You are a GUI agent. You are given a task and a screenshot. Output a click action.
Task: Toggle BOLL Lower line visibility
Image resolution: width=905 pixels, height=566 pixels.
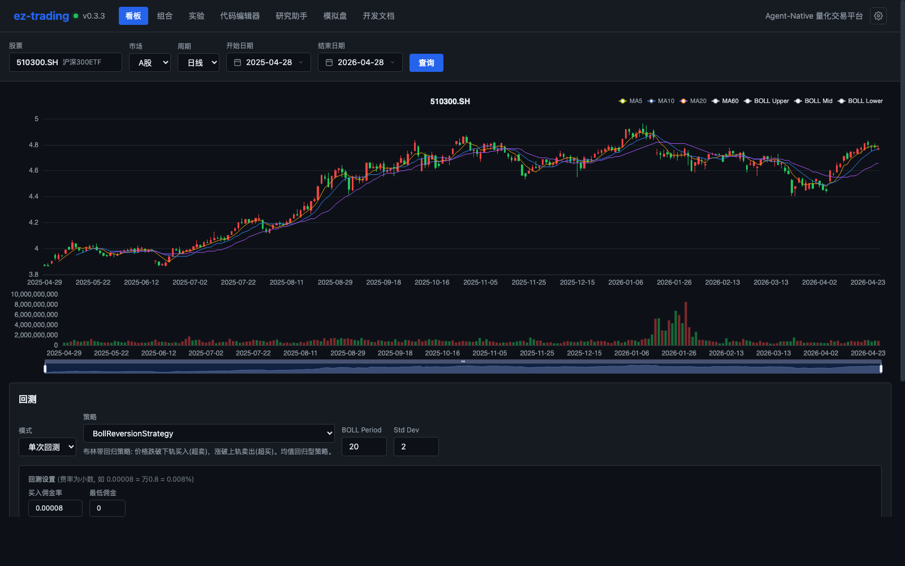[x=860, y=101]
